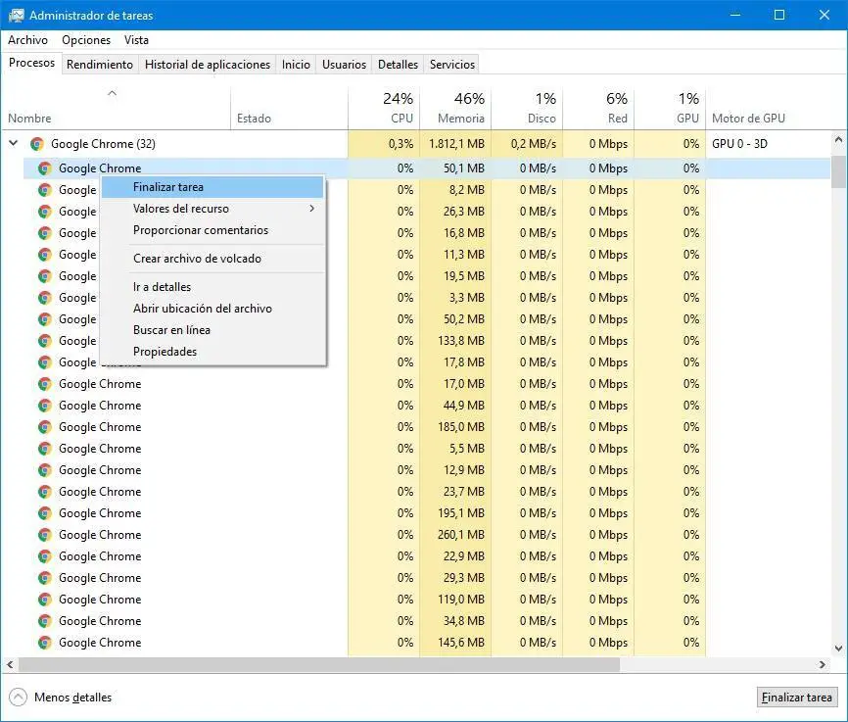Sort by the Memoria column header
848x722 pixels.
pyautogui.click(x=455, y=108)
